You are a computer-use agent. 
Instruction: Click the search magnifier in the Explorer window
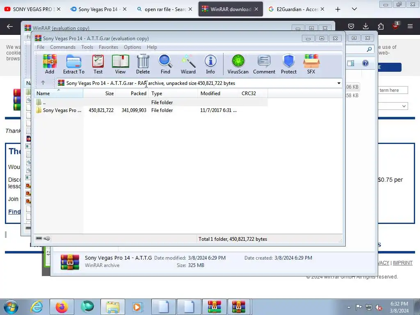369,49
